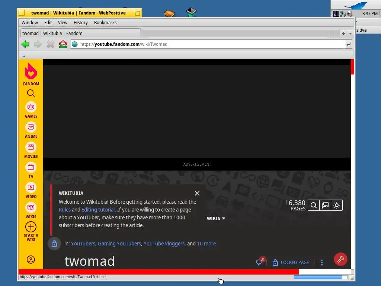Viewport: 381px width, 286px height.
Task: Open the comments bubble with 31 badge
Action: click(259, 262)
